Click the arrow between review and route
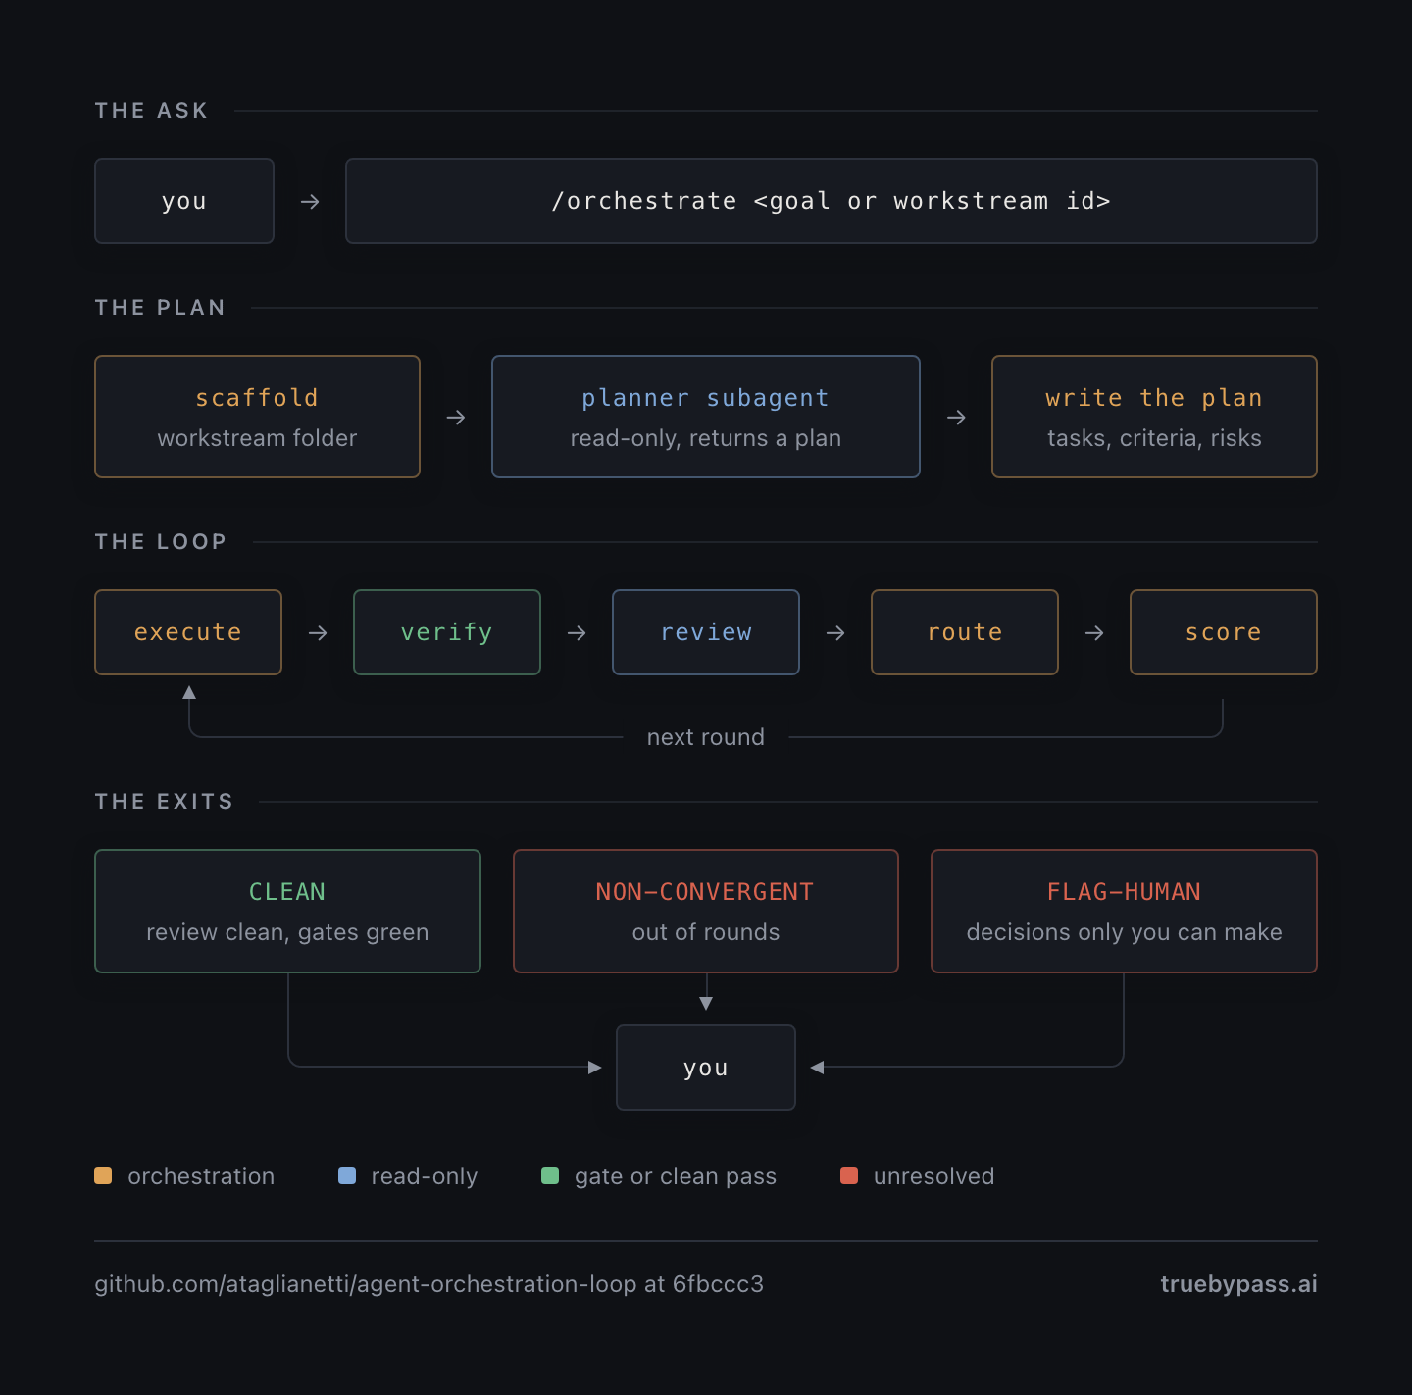The image size is (1412, 1395). coord(835,633)
